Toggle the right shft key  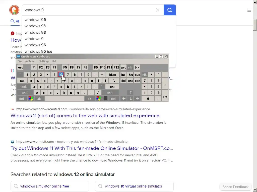pyautogui.click(x=110, y=92)
